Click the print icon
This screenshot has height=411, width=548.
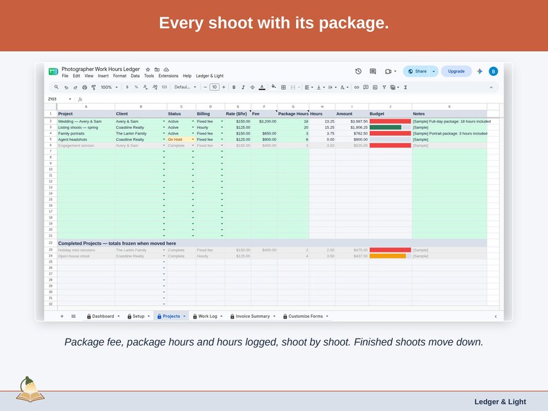(85, 88)
